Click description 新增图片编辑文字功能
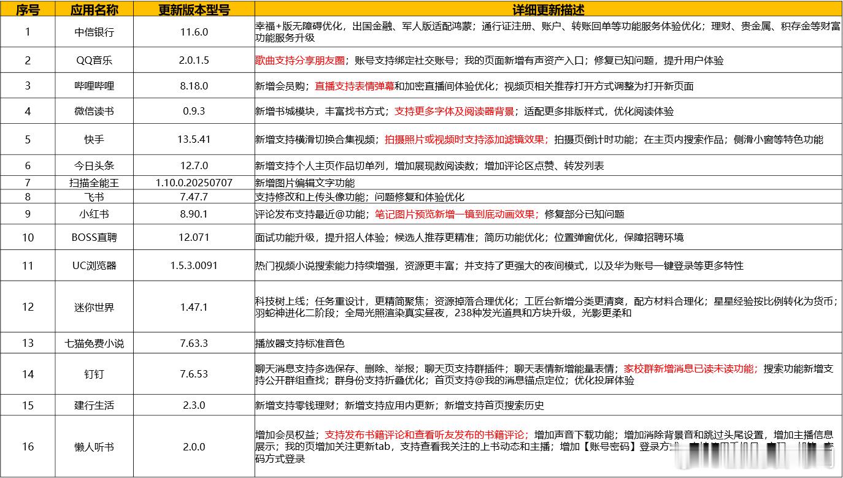 (305, 183)
